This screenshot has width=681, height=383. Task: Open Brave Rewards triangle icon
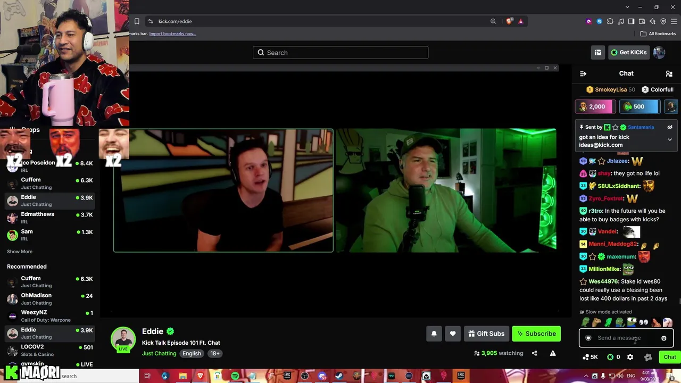pyautogui.click(x=520, y=21)
